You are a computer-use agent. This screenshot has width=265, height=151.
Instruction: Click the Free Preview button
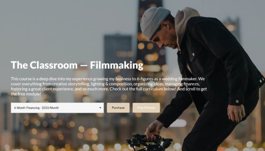click(146, 108)
